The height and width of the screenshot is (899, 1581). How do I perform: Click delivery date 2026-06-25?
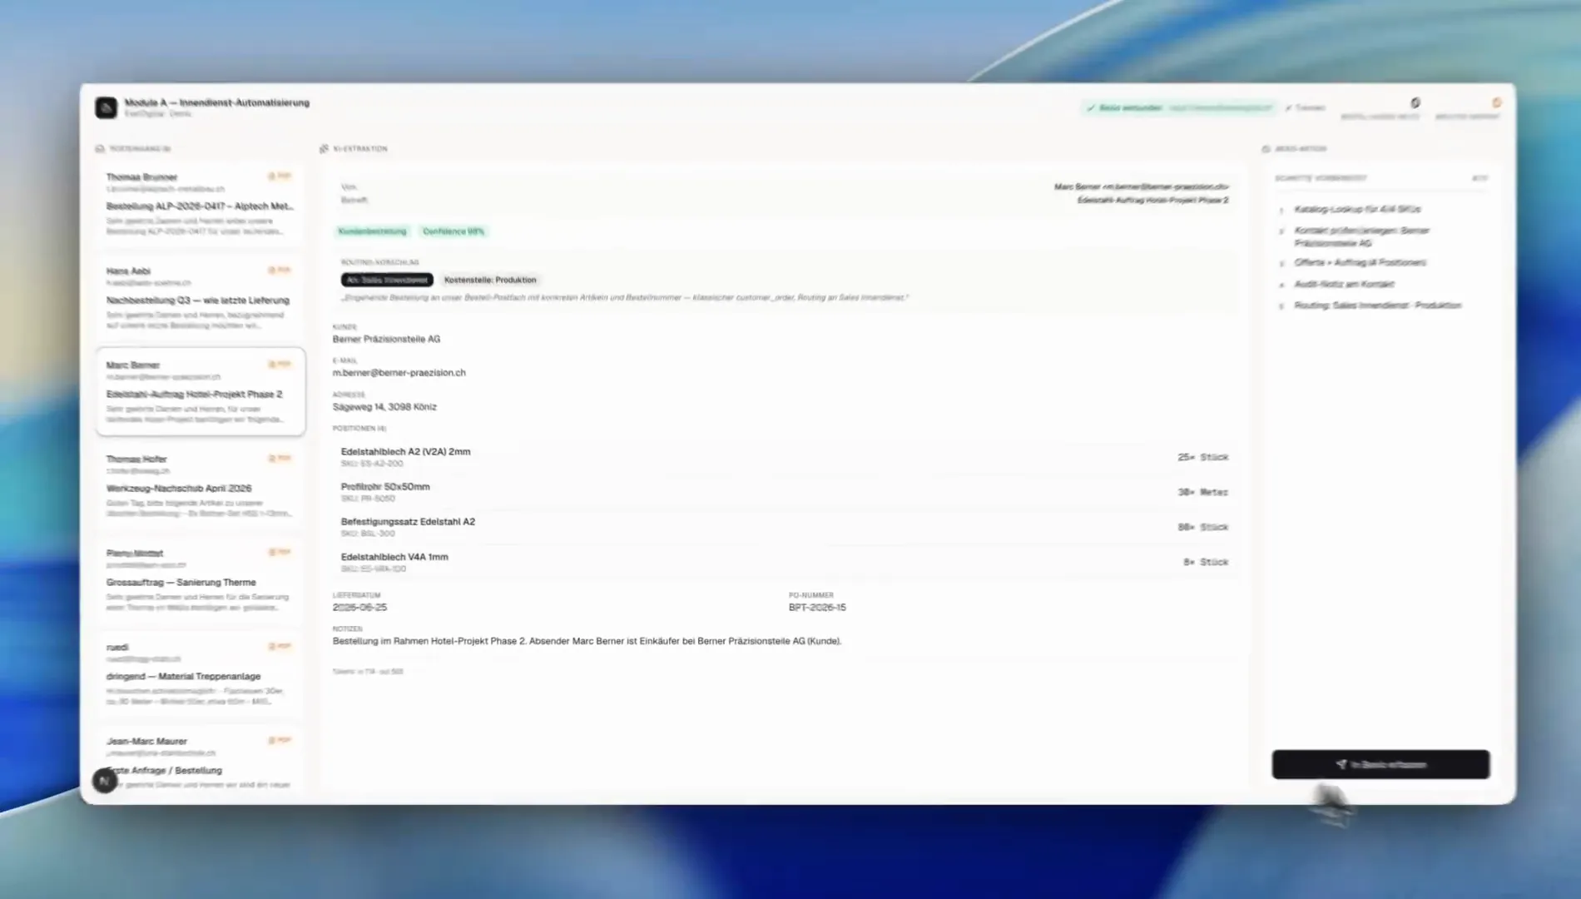(x=359, y=608)
